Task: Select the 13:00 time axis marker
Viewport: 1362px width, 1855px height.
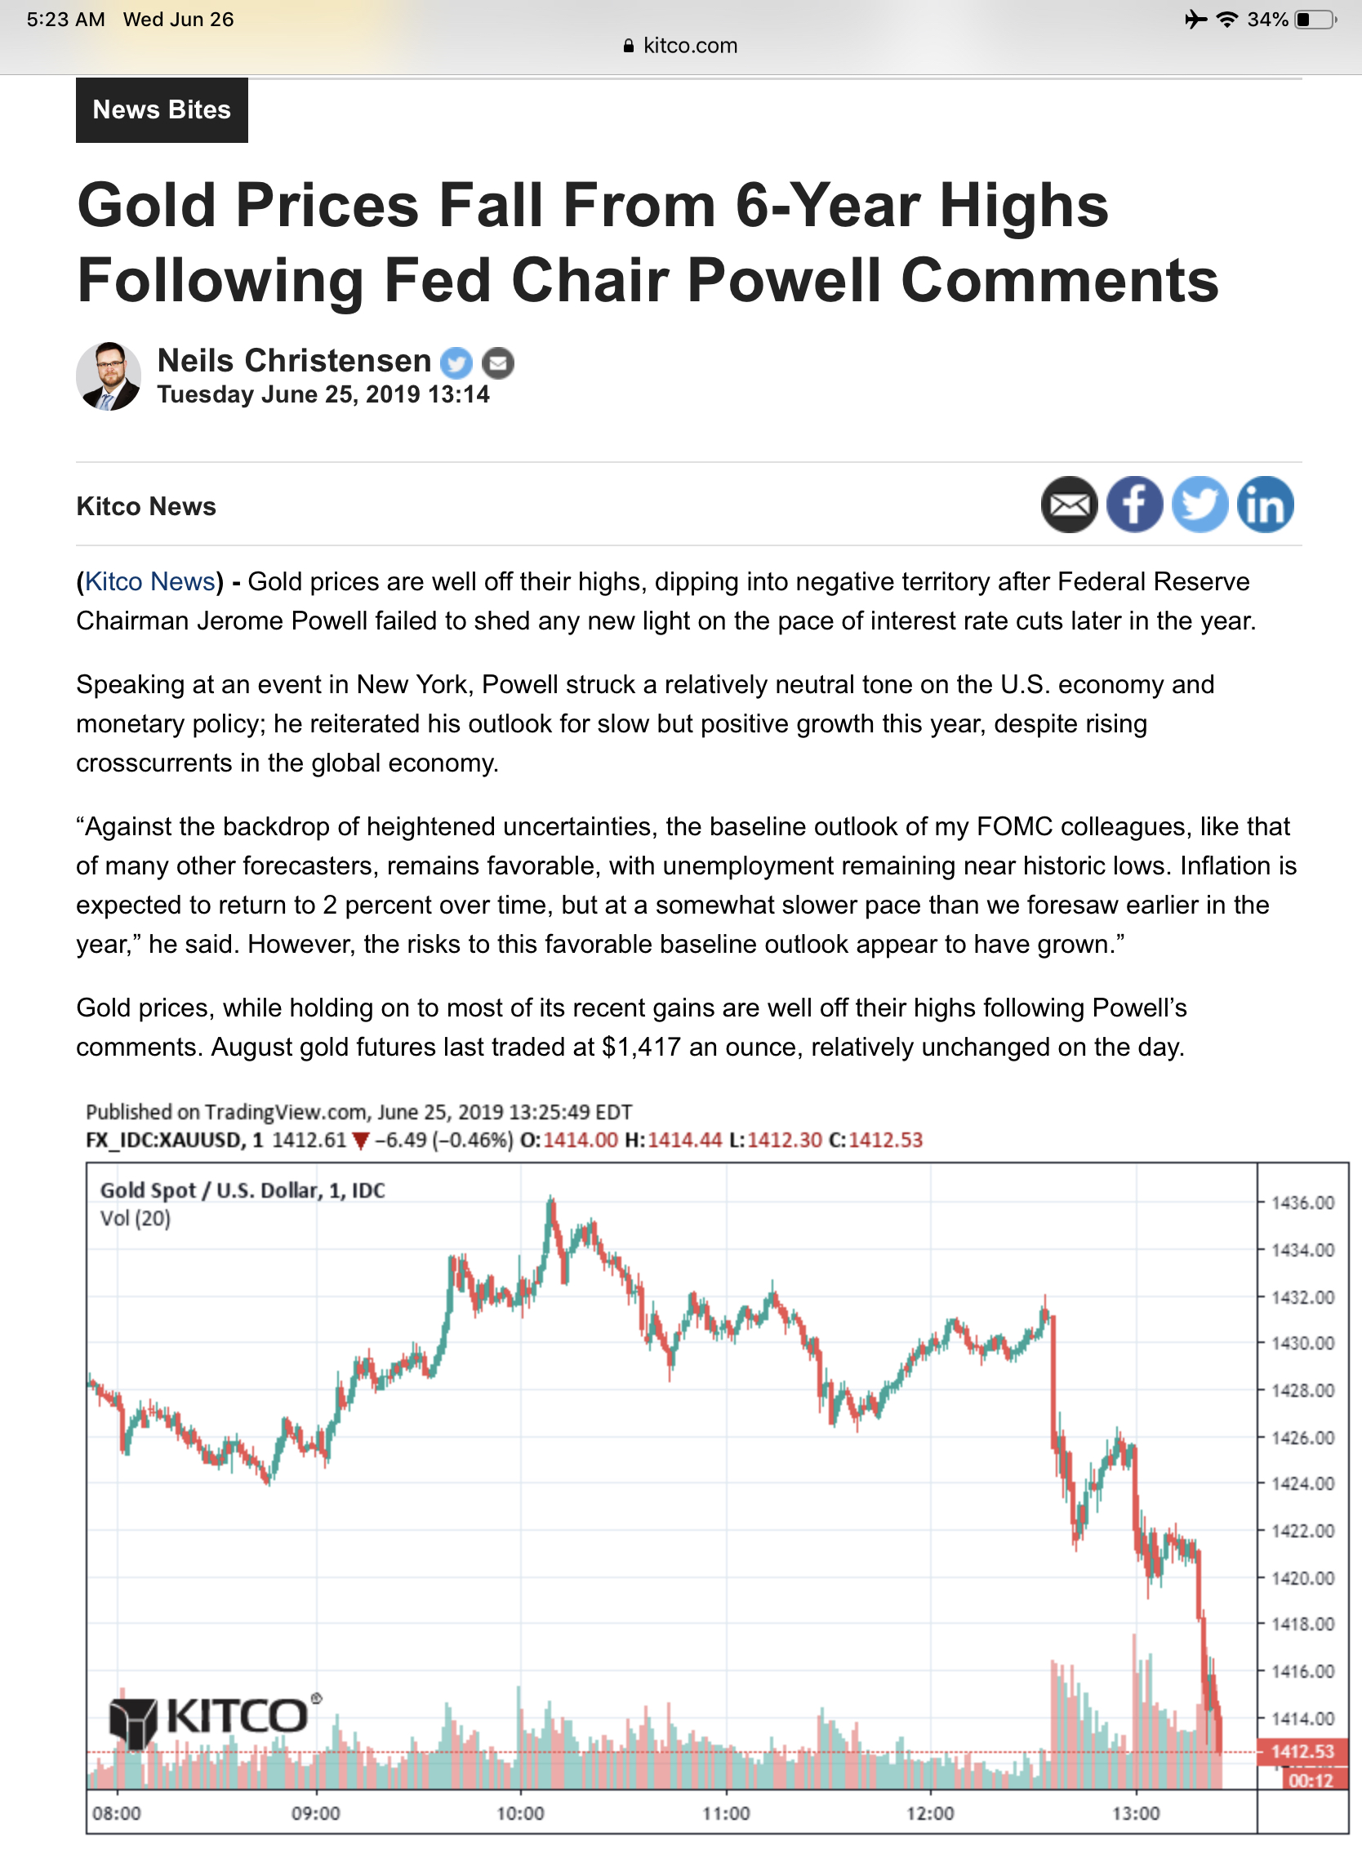Action: (1135, 1813)
